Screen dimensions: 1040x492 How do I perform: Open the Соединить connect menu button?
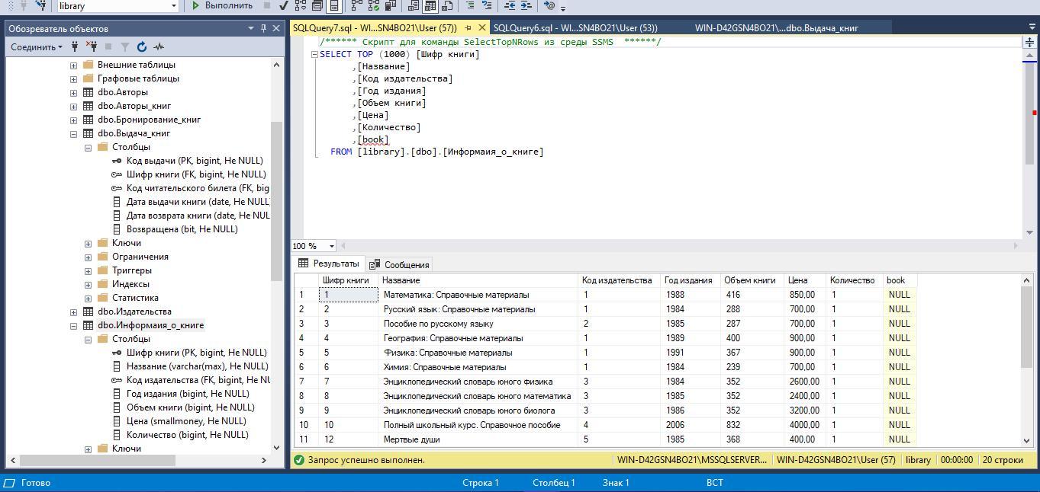[x=37, y=47]
